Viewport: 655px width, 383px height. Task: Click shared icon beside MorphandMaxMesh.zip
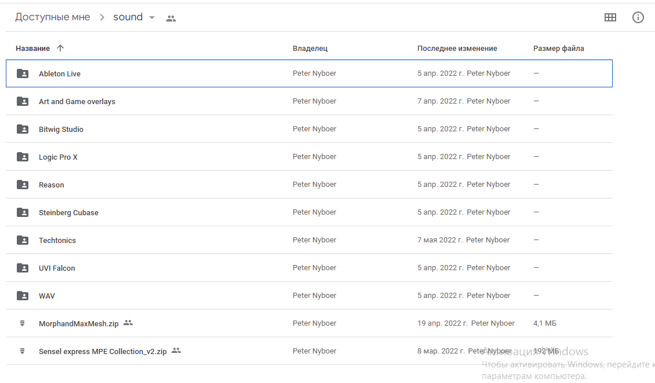point(128,323)
